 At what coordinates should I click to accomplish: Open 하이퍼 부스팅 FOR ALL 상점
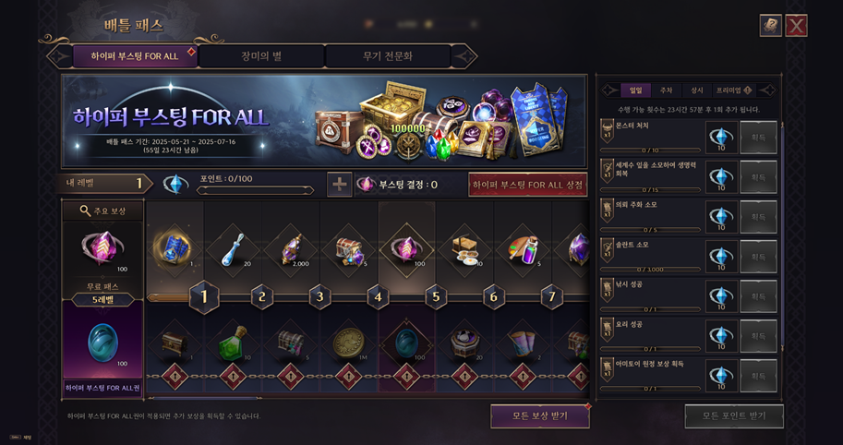tap(527, 185)
